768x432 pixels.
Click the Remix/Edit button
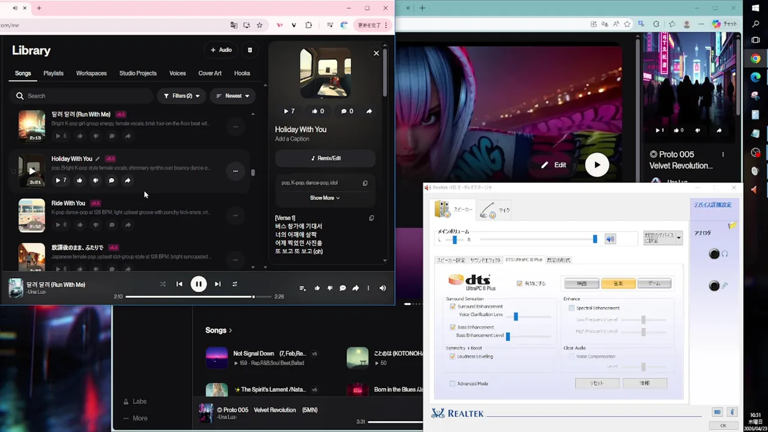[x=325, y=158]
